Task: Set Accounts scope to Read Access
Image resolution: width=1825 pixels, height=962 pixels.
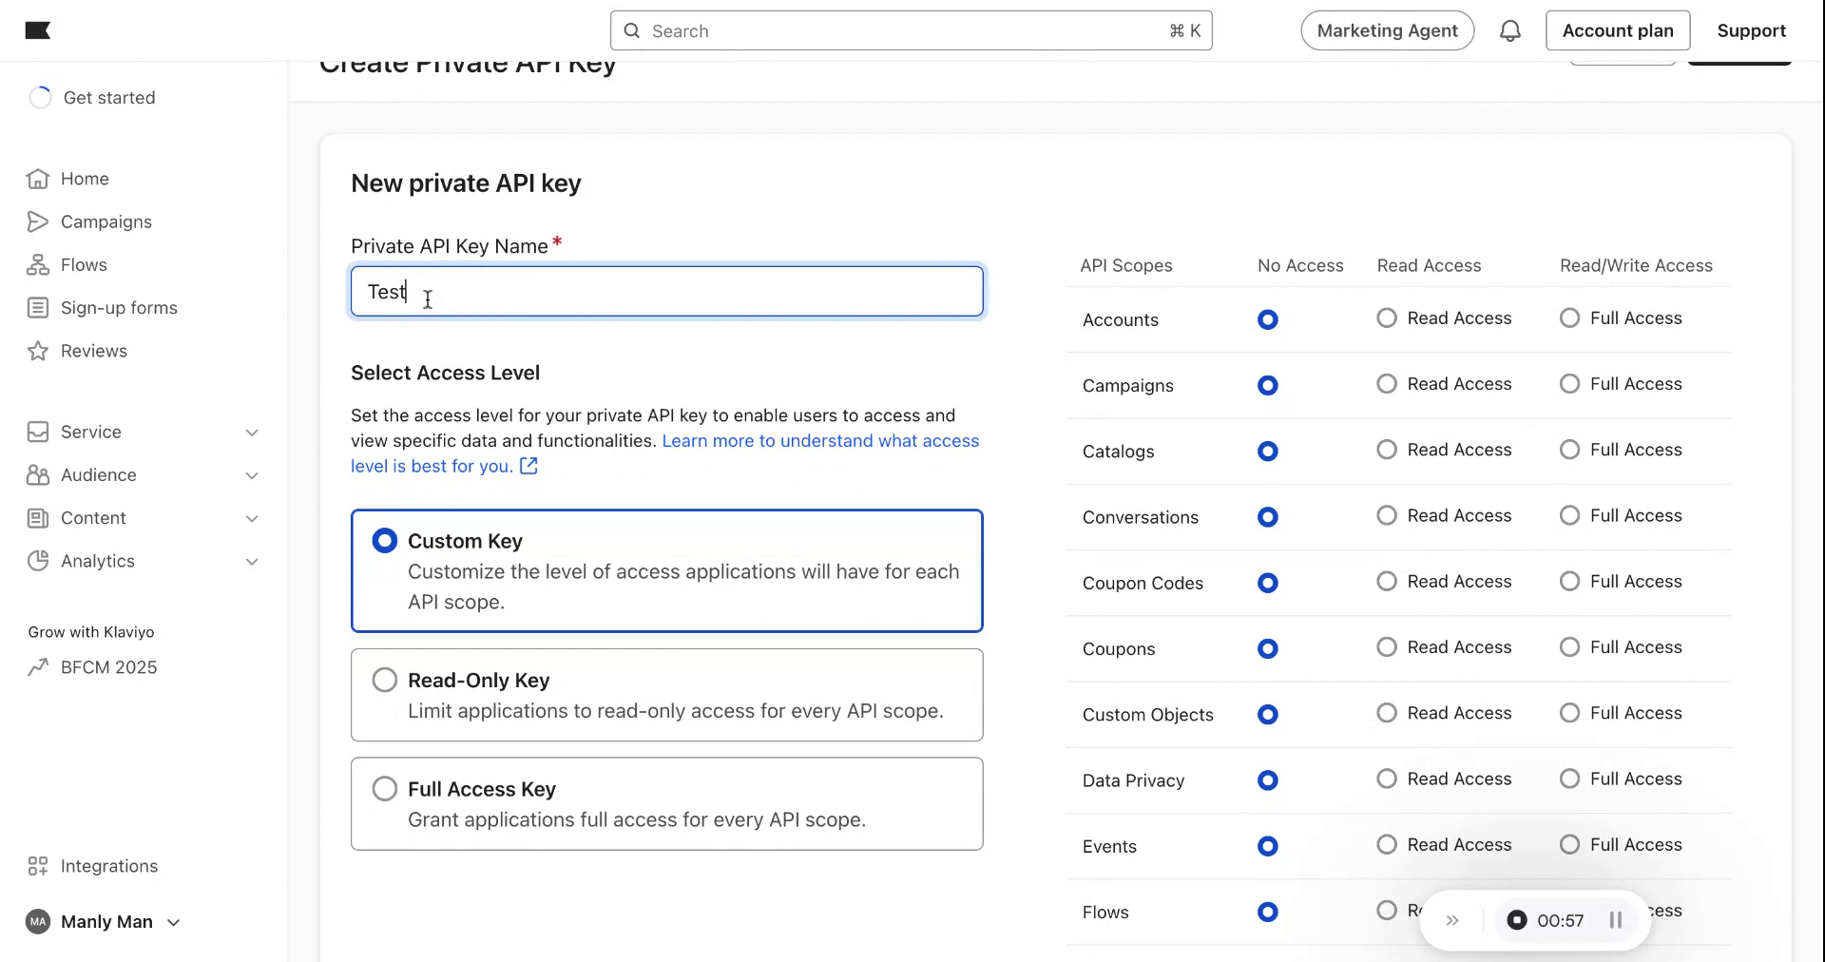Action: (x=1387, y=318)
